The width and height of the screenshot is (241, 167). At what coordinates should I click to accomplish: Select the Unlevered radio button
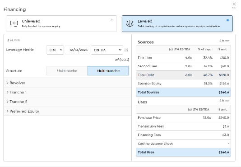[112, 20]
